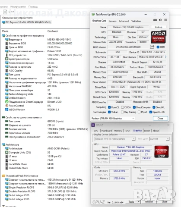Toggle the OpenGL 4.6 checkbox
This screenshot has width=181, height=207.
[x=151, y=112]
